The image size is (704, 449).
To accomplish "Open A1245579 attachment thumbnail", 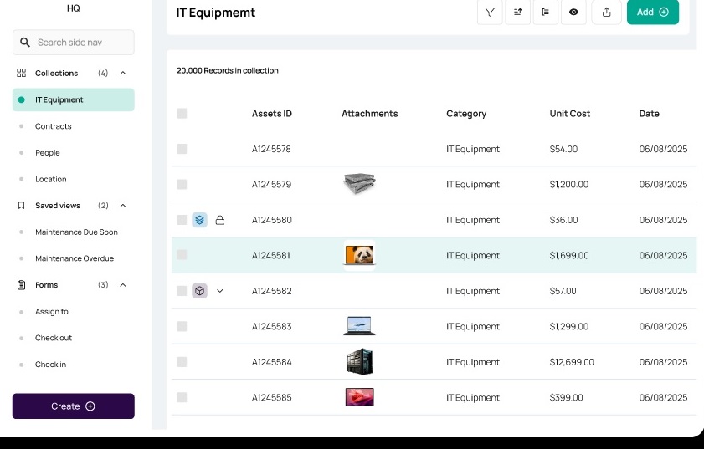I will coord(359,183).
